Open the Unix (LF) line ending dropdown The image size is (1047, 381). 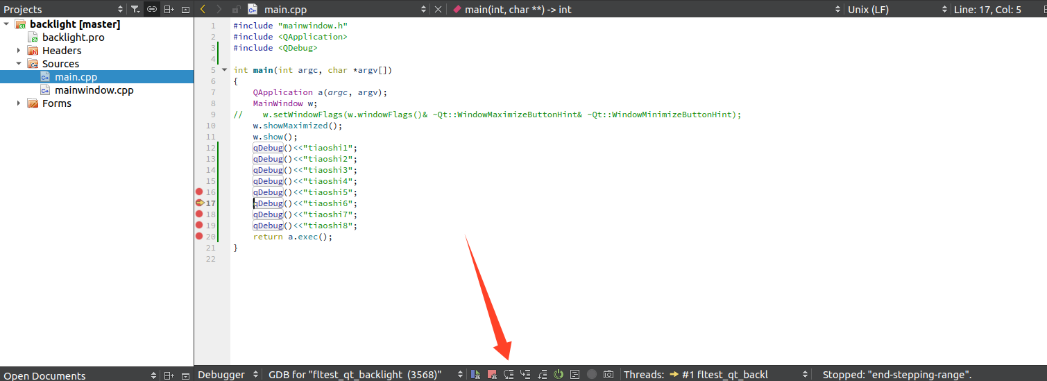point(895,10)
